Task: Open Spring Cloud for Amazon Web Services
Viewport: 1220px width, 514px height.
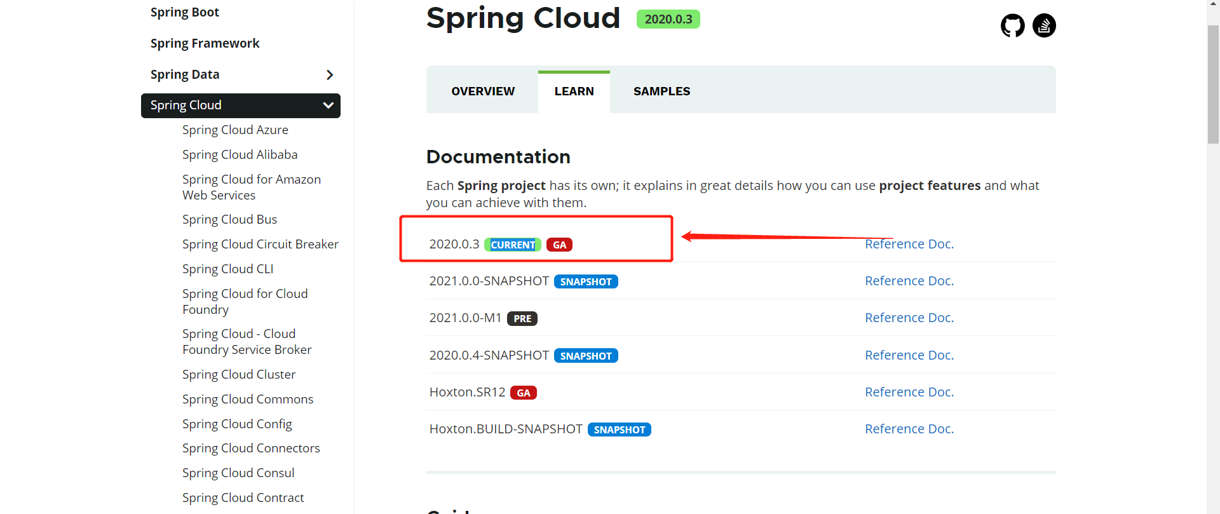Action: point(252,187)
